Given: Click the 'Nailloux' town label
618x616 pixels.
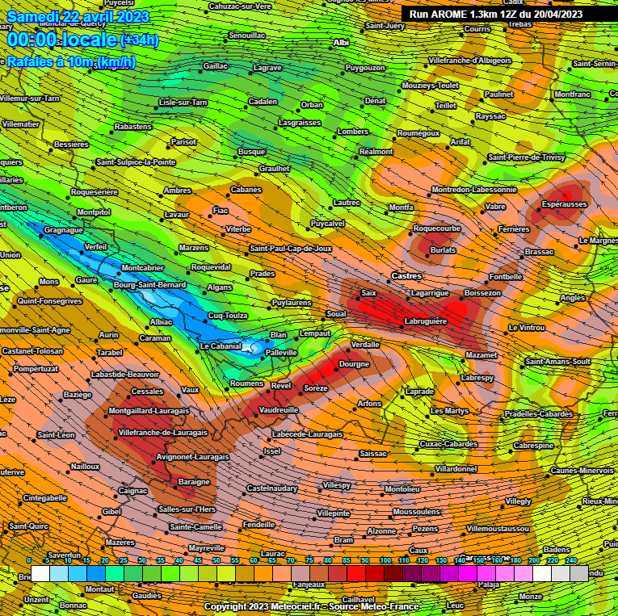Looking at the screenshot, I should (x=85, y=467).
